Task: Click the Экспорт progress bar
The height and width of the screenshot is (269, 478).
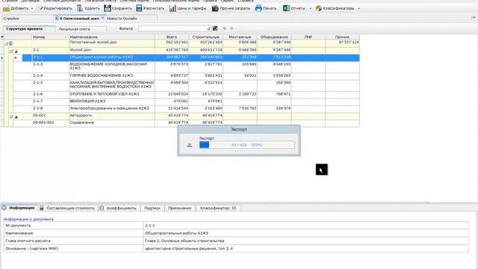Action: pyautogui.click(x=247, y=145)
